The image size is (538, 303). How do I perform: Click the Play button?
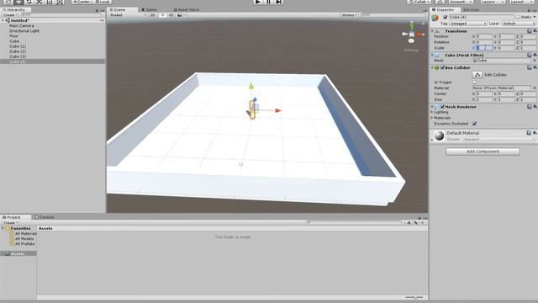pyautogui.click(x=258, y=2)
